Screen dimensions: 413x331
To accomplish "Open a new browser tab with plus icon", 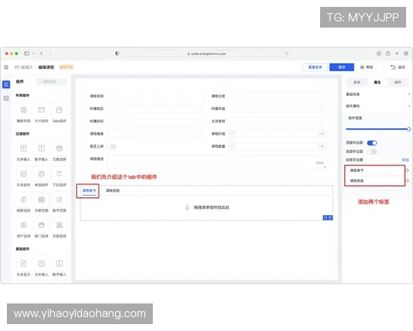I will tap(397, 53).
